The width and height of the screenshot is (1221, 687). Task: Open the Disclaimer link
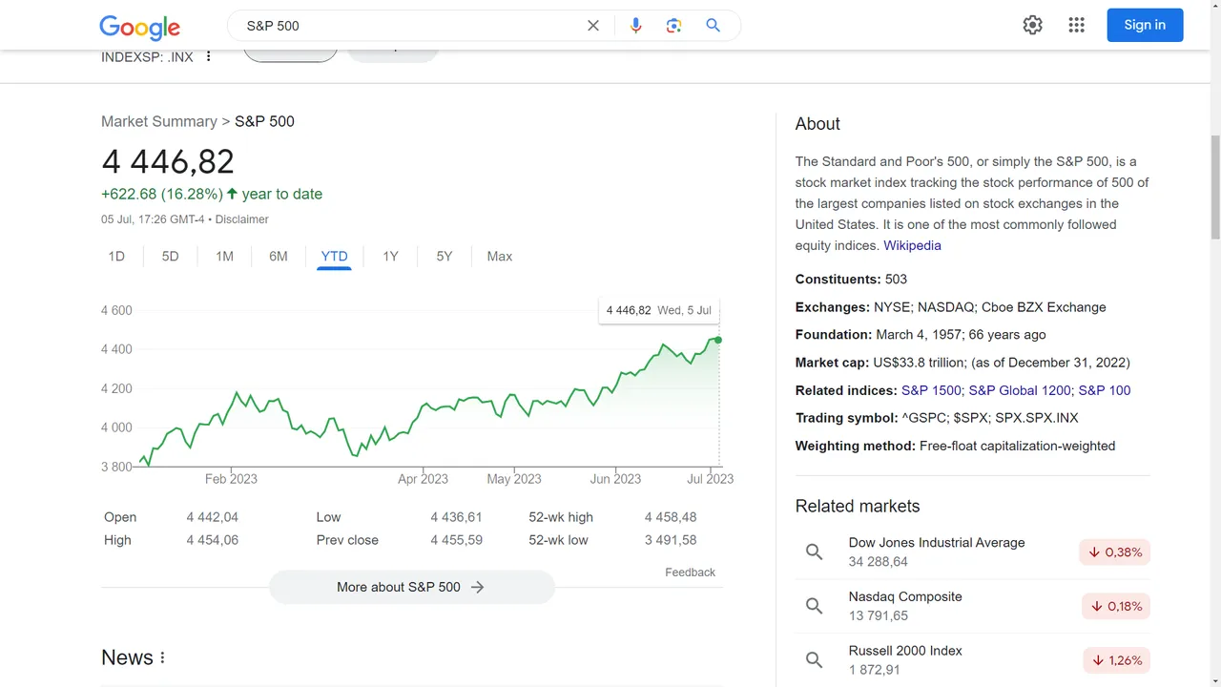click(242, 219)
